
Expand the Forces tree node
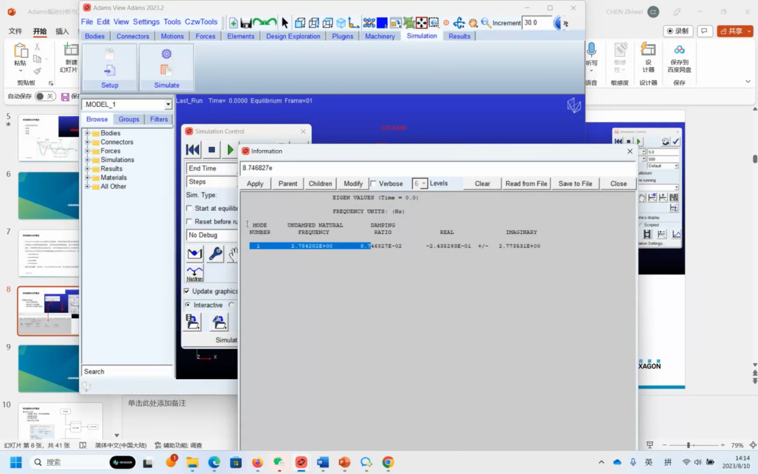point(88,151)
